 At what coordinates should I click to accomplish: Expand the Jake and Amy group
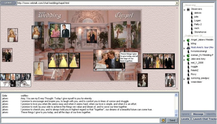[184, 59]
